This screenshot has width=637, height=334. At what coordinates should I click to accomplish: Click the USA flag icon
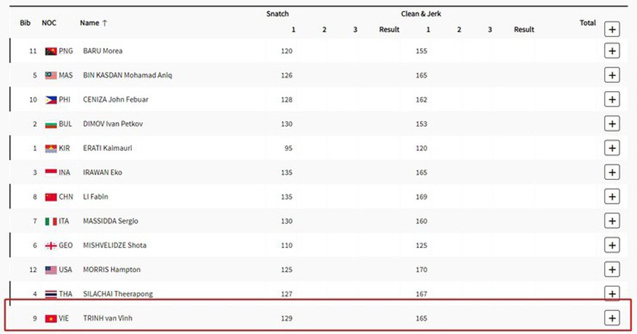click(x=50, y=270)
